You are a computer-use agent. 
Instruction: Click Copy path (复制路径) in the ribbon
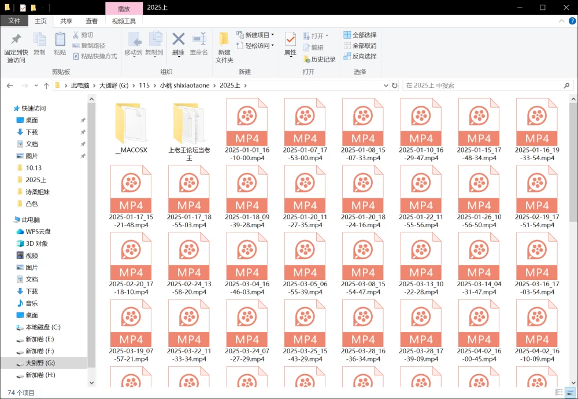tap(88, 45)
